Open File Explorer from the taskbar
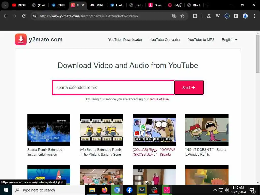Image resolution: width=260 pixels, height=195 pixels. [92, 190]
